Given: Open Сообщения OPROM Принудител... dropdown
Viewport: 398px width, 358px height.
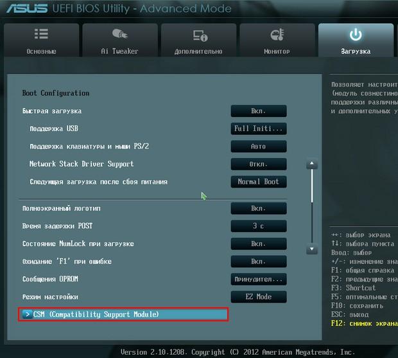Looking at the screenshot, I should (259, 279).
